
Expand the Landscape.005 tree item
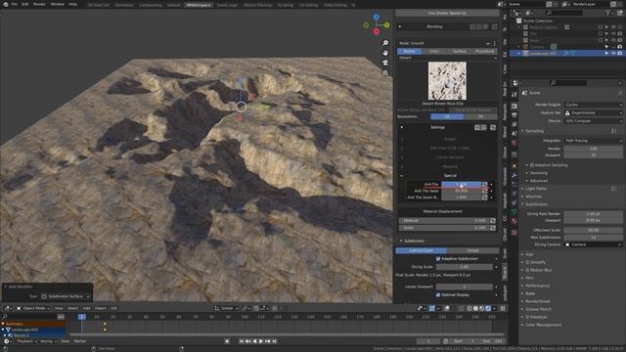click(x=519, y=53)
